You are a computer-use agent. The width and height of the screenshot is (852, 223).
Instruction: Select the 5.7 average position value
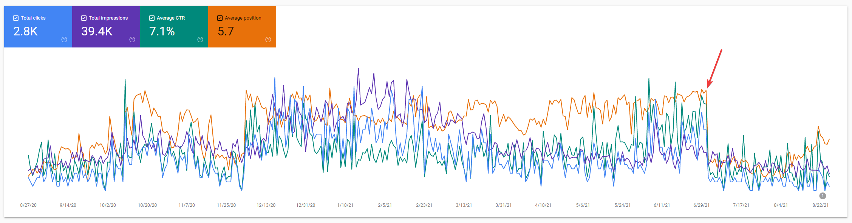coord(226,31)
